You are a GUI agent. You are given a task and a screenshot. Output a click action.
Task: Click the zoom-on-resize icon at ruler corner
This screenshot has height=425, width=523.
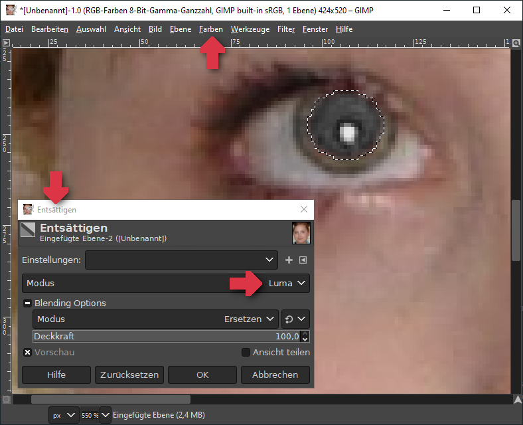pos(516,42)
